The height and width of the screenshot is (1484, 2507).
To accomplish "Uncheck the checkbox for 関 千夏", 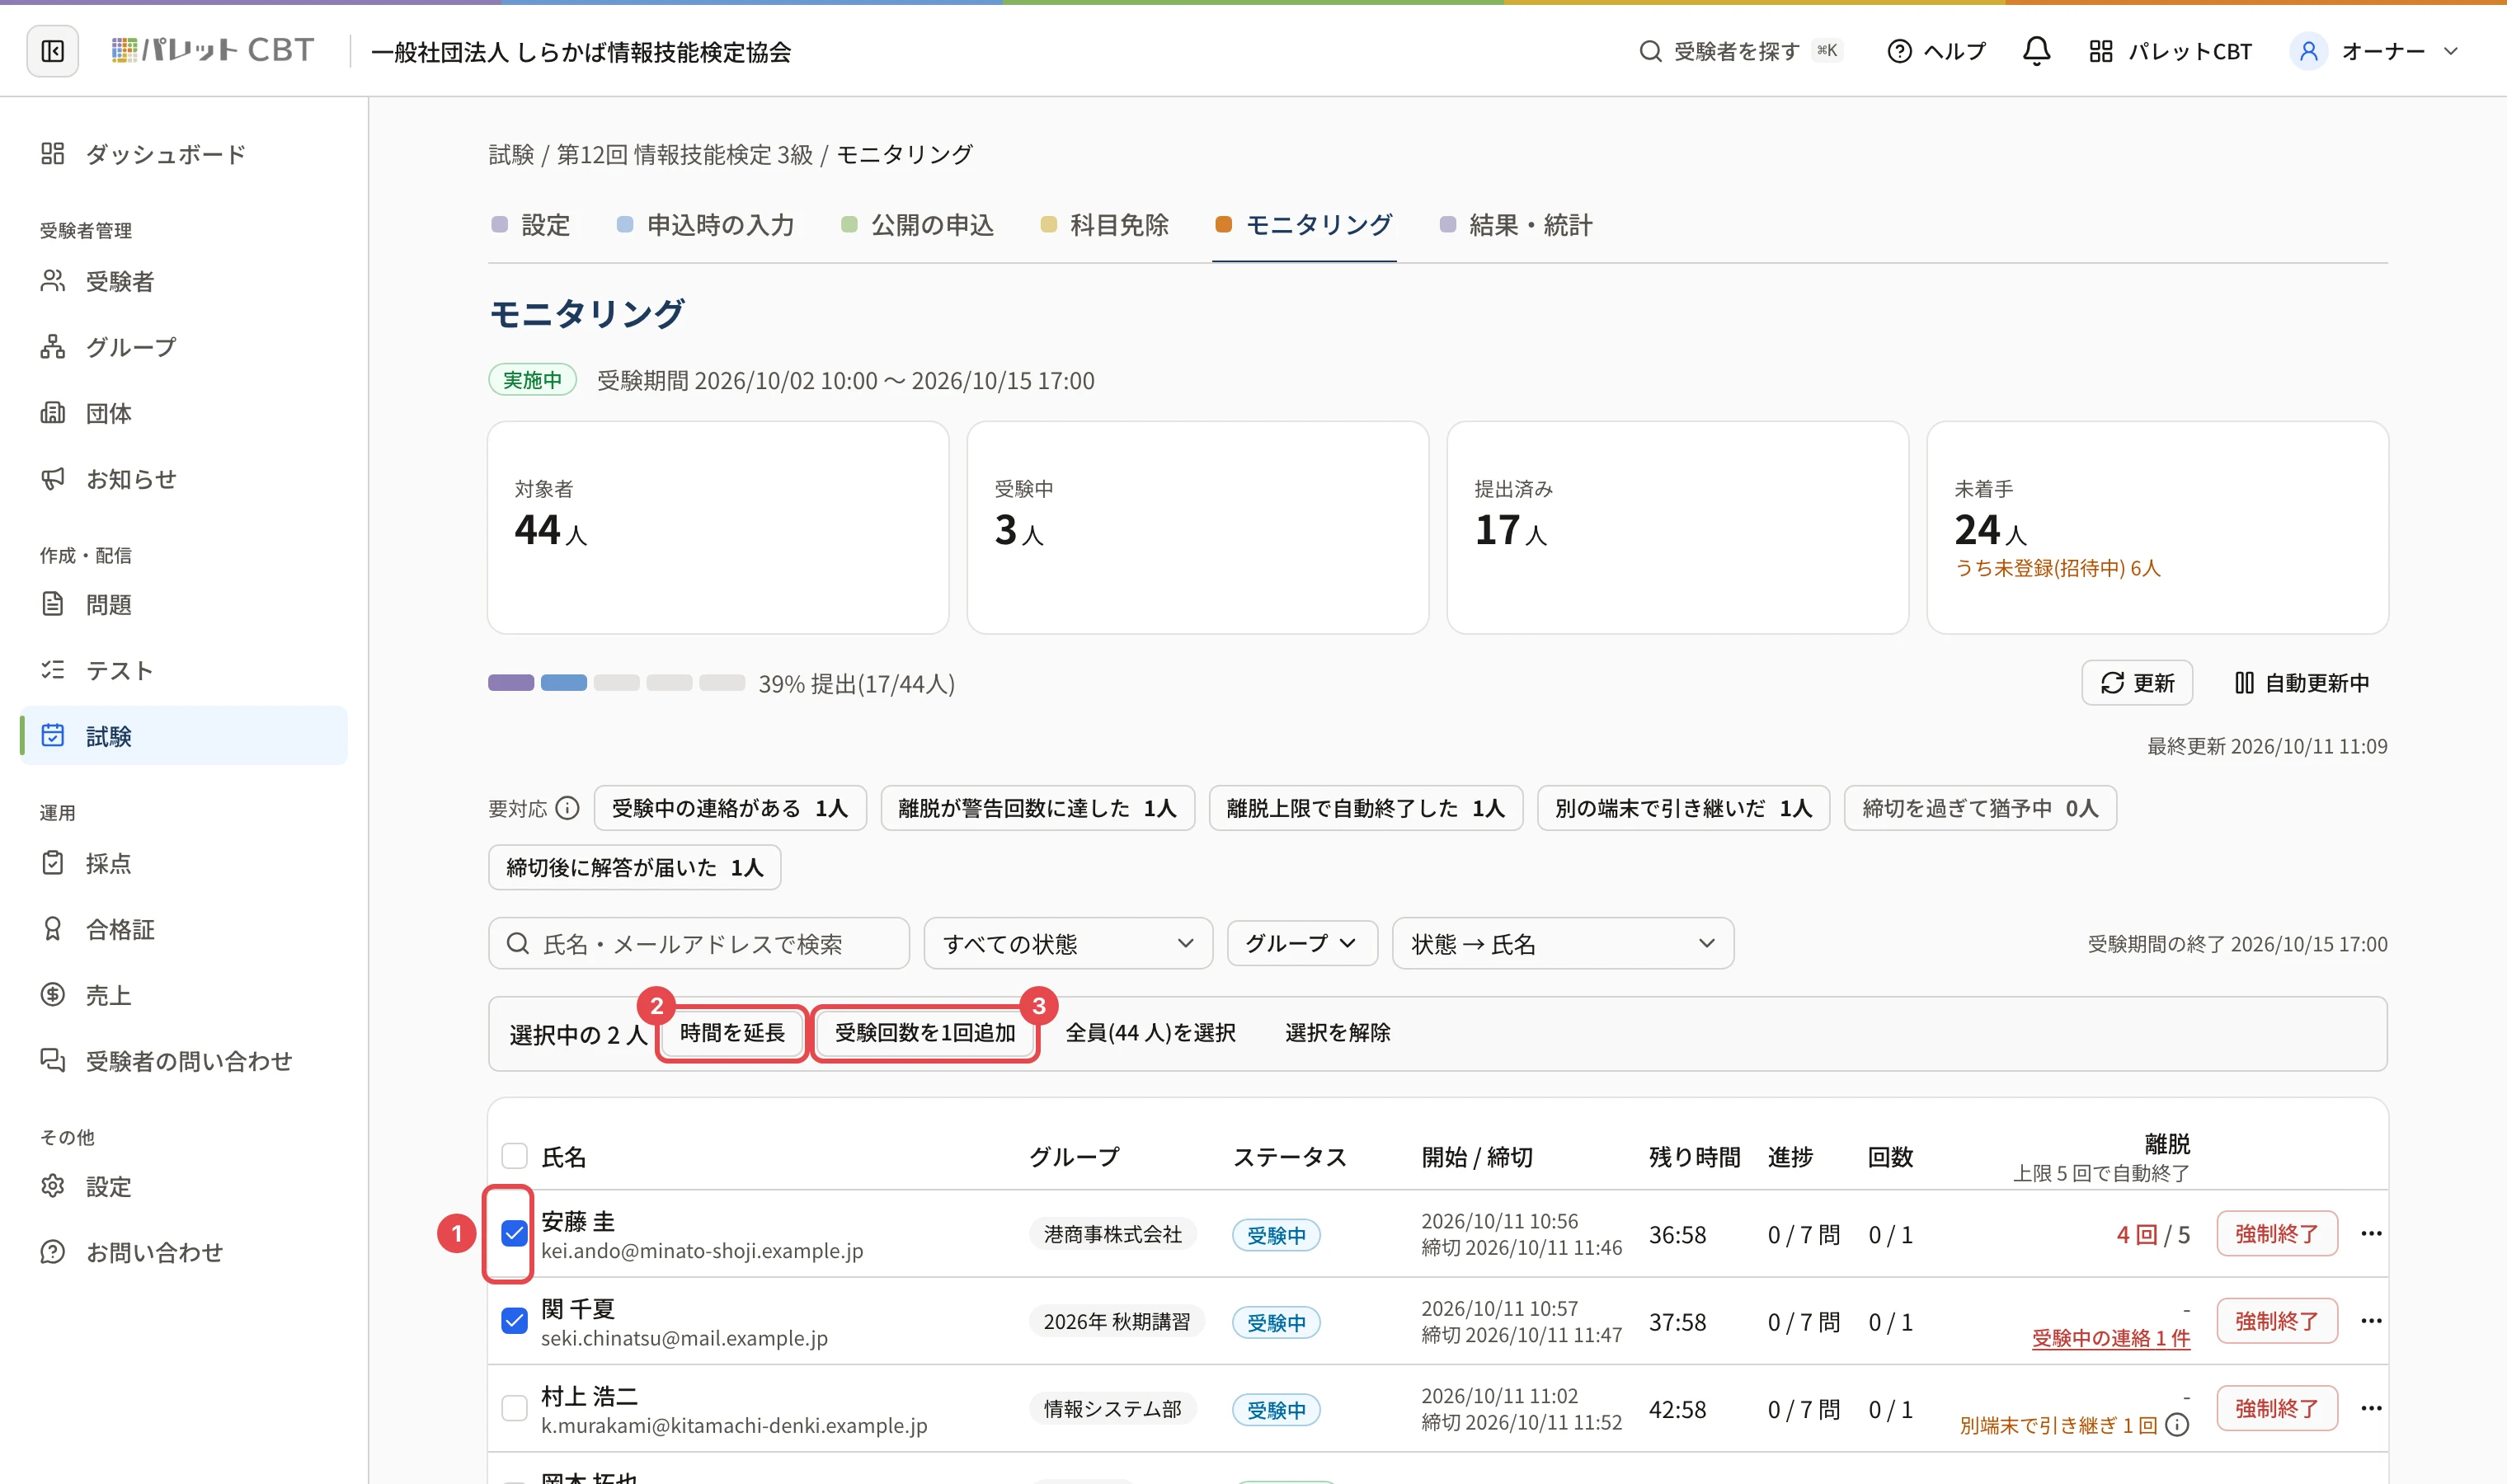I will [x=514, y=1321].
